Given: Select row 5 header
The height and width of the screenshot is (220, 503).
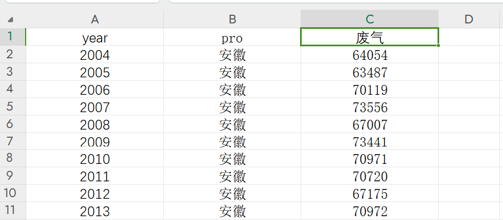Looking at the screenshot, I should [13, 107].
